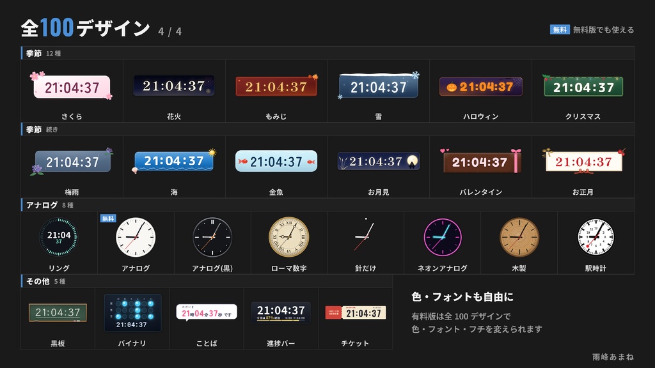Choose the 針だけ hands-only clock

[365, 236]
